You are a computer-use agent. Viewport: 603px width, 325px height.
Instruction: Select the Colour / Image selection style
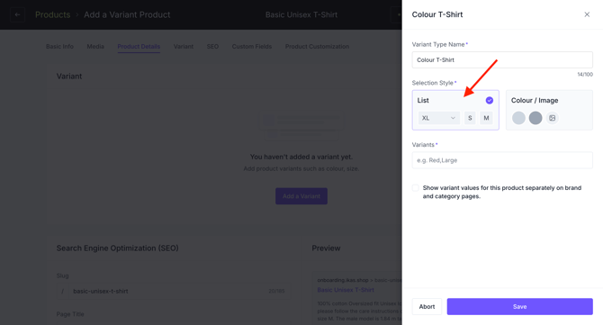coord(549,110)
